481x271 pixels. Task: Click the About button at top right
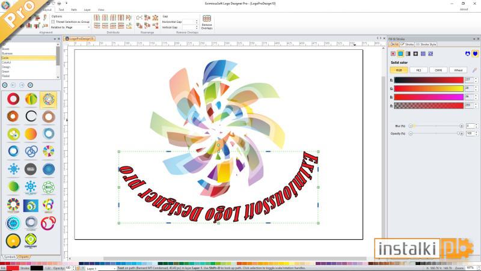pos(464,10)
